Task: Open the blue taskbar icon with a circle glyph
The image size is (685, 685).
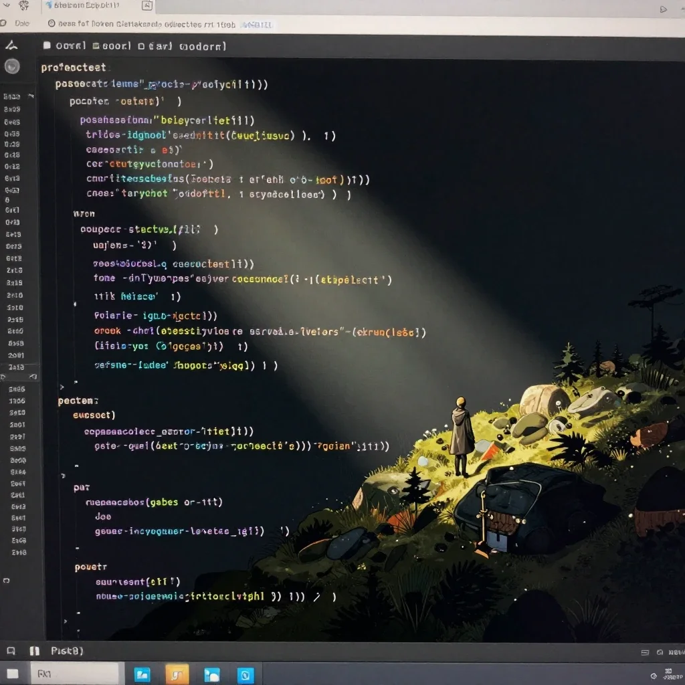Action: click(246, 676)
